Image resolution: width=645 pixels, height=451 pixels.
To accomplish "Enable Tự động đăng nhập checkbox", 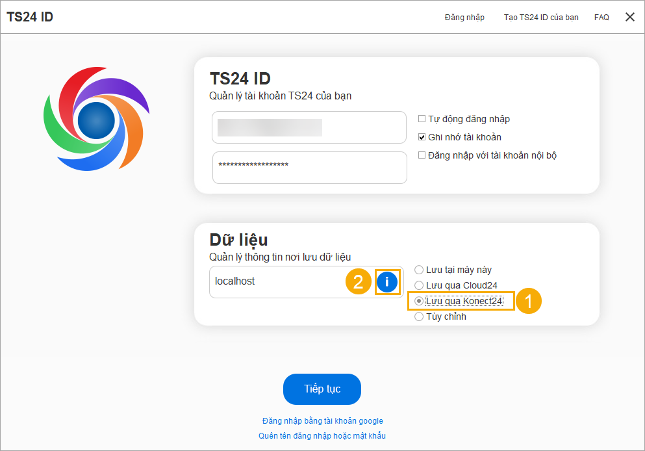I will point(422,119).
